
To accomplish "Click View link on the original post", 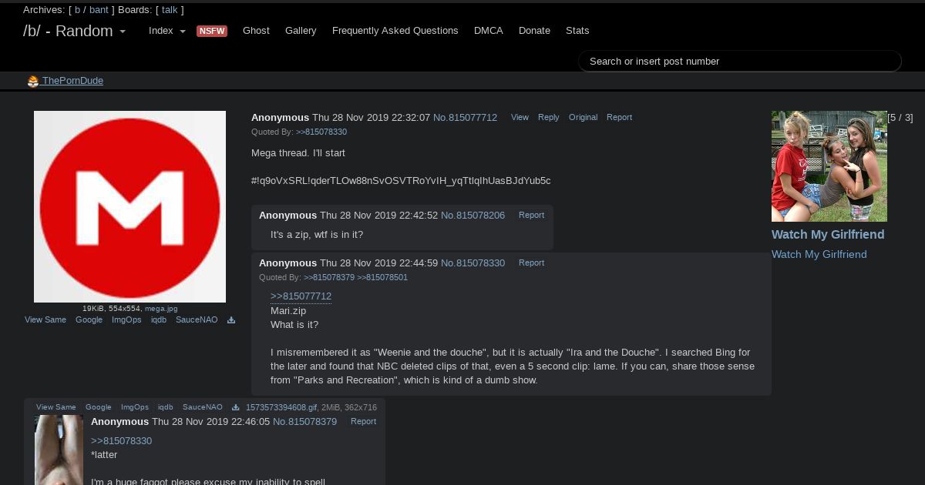I will point(520,117).
